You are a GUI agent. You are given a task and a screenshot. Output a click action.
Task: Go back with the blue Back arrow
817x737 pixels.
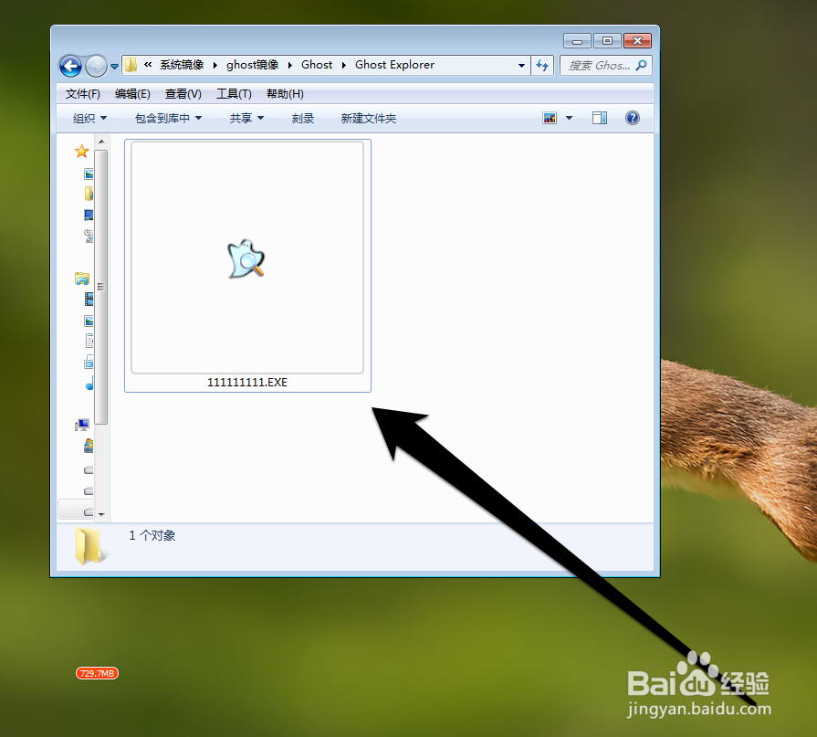pos(70,66)
